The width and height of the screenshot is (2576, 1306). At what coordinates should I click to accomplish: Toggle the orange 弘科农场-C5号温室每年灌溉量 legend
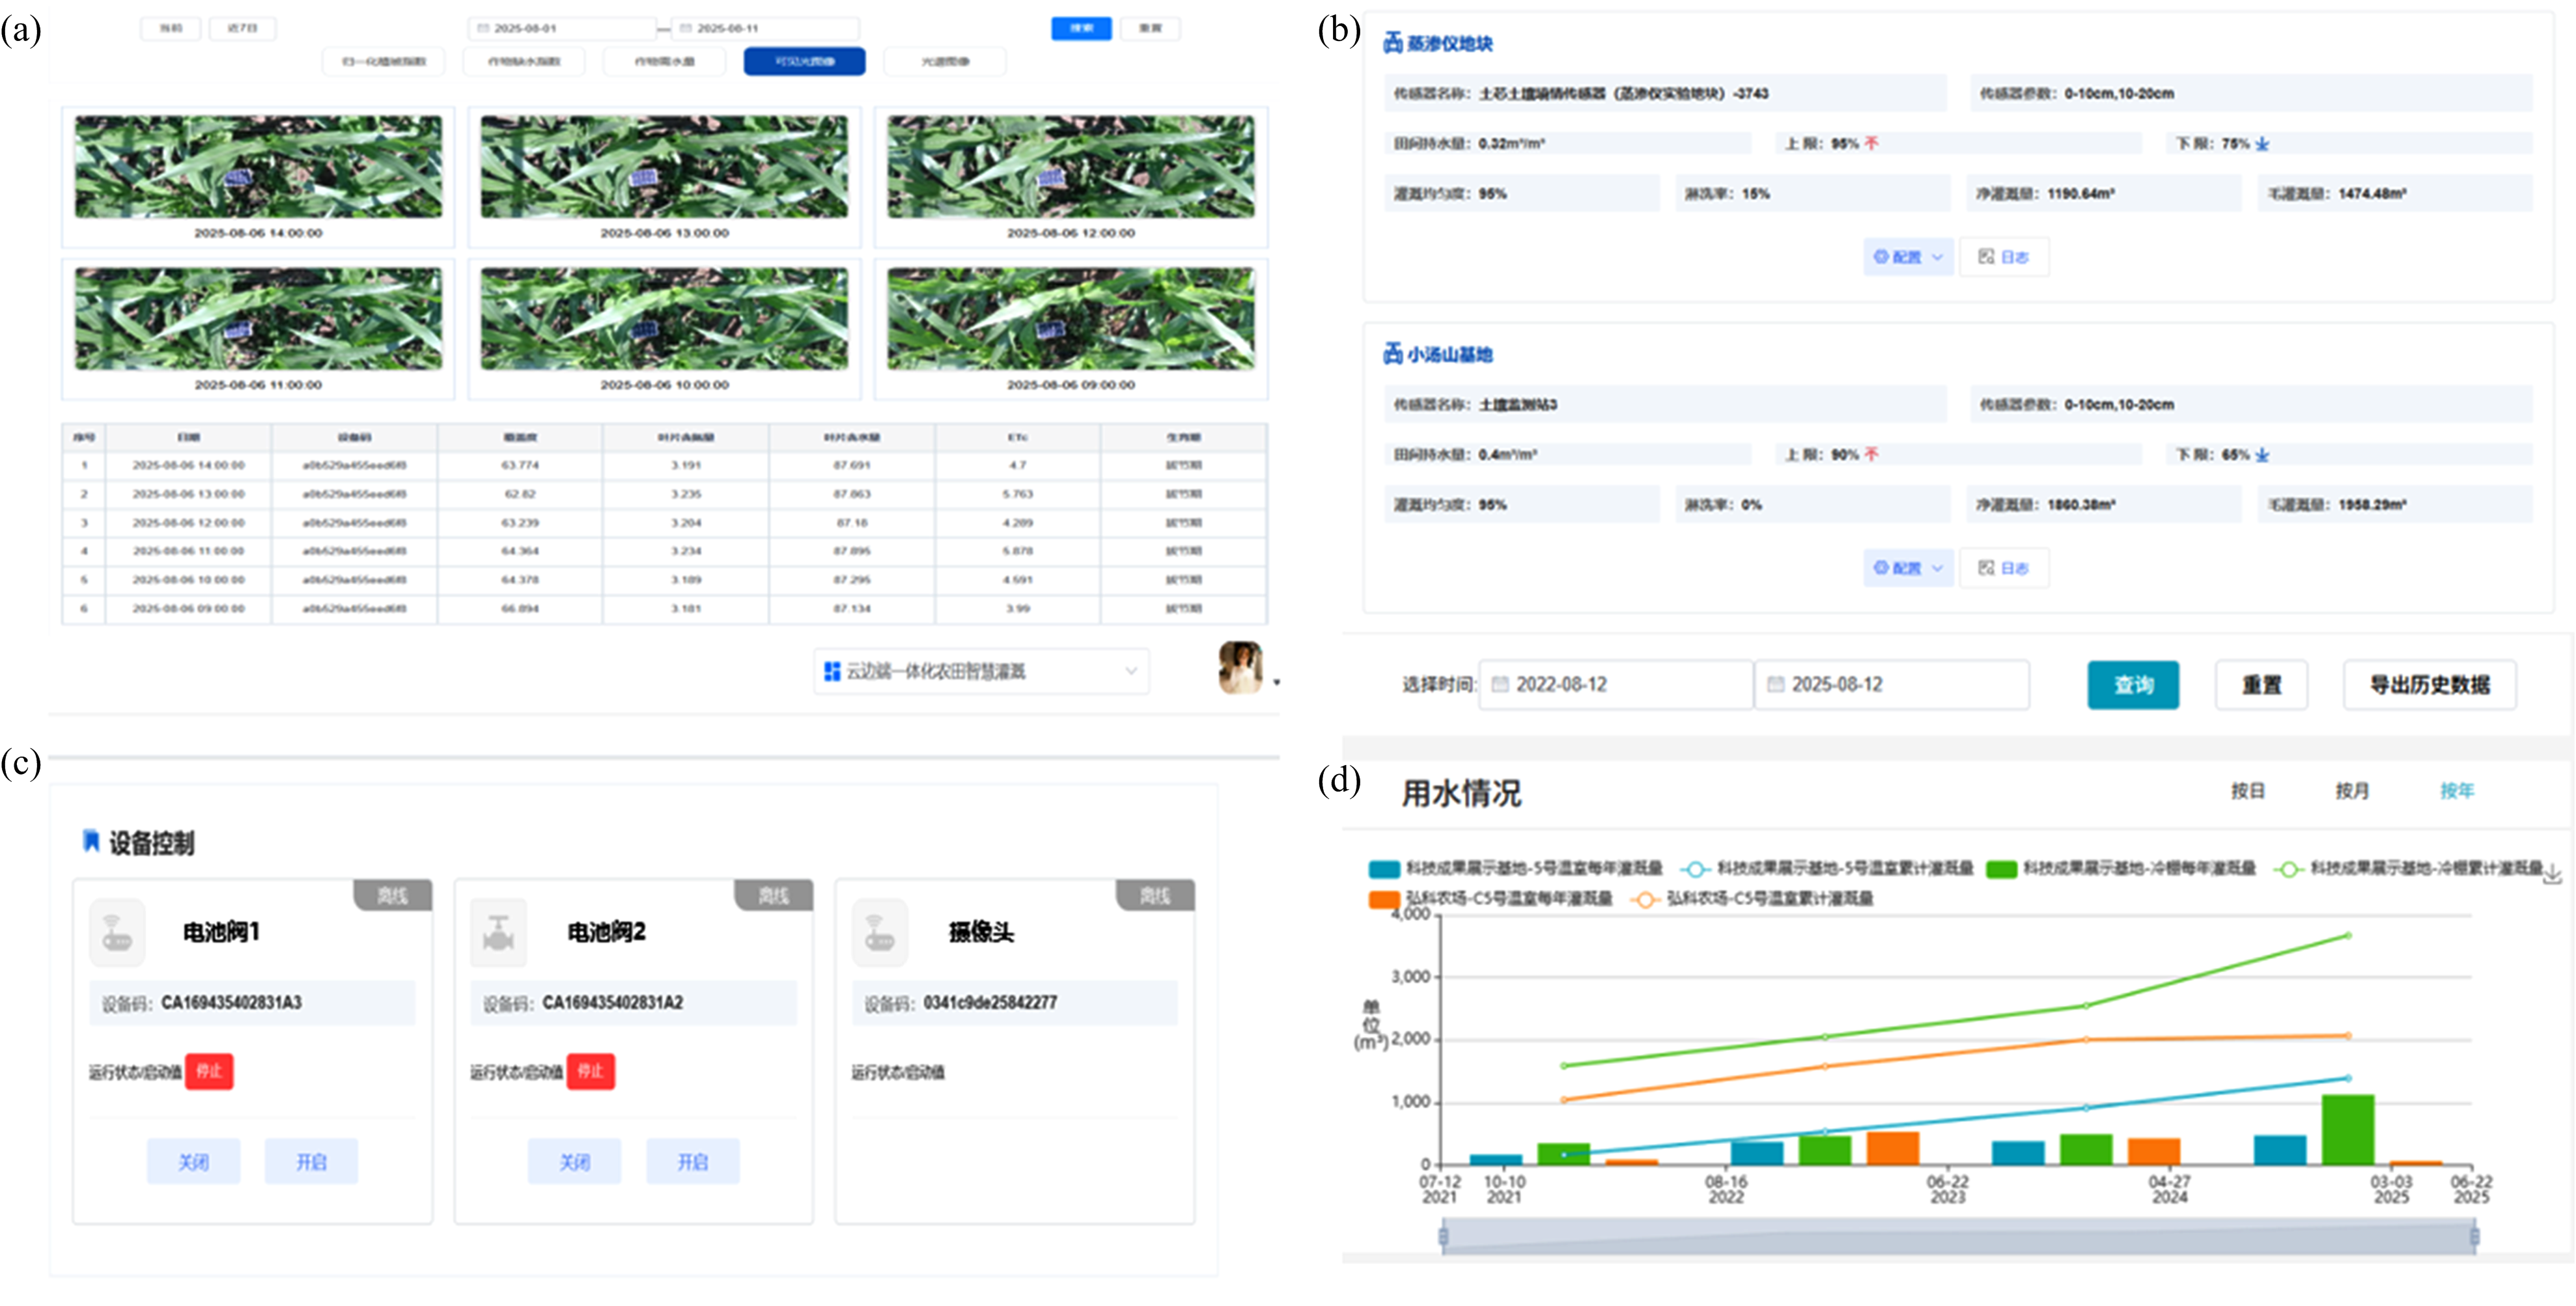(1383, 899)
